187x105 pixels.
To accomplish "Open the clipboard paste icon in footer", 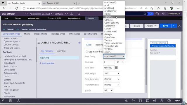I will click(x=140, y=101).
